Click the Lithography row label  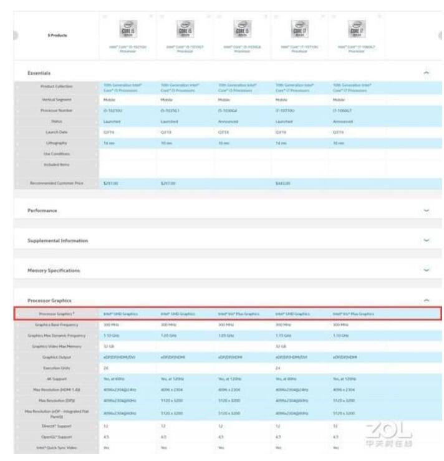click(57, 142)
